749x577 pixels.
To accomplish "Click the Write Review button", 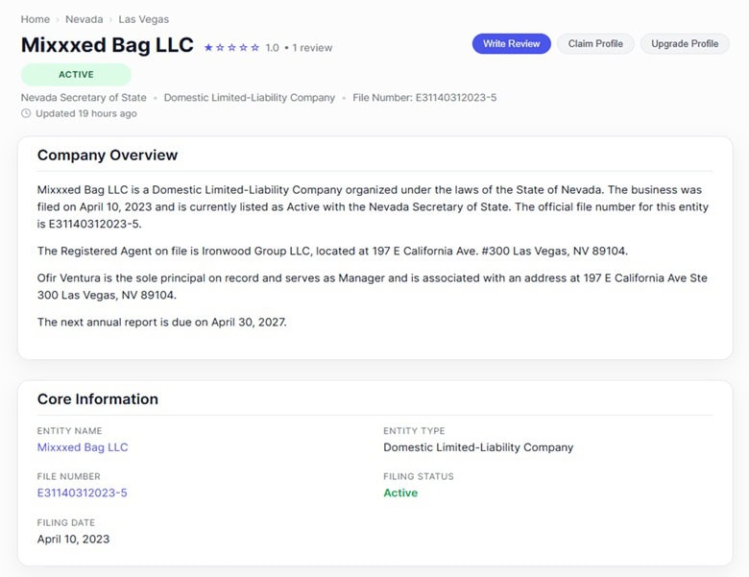I will (x=511, y=43).
